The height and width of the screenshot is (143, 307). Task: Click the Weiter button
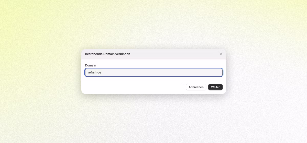215,87
